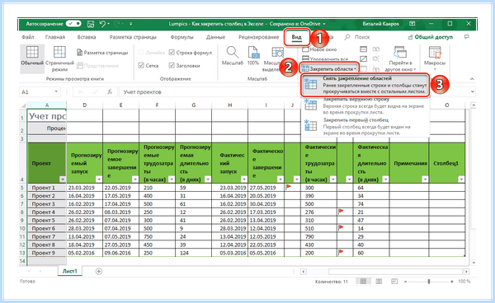Open the Примечания filter dropdown

coord(425,179)
